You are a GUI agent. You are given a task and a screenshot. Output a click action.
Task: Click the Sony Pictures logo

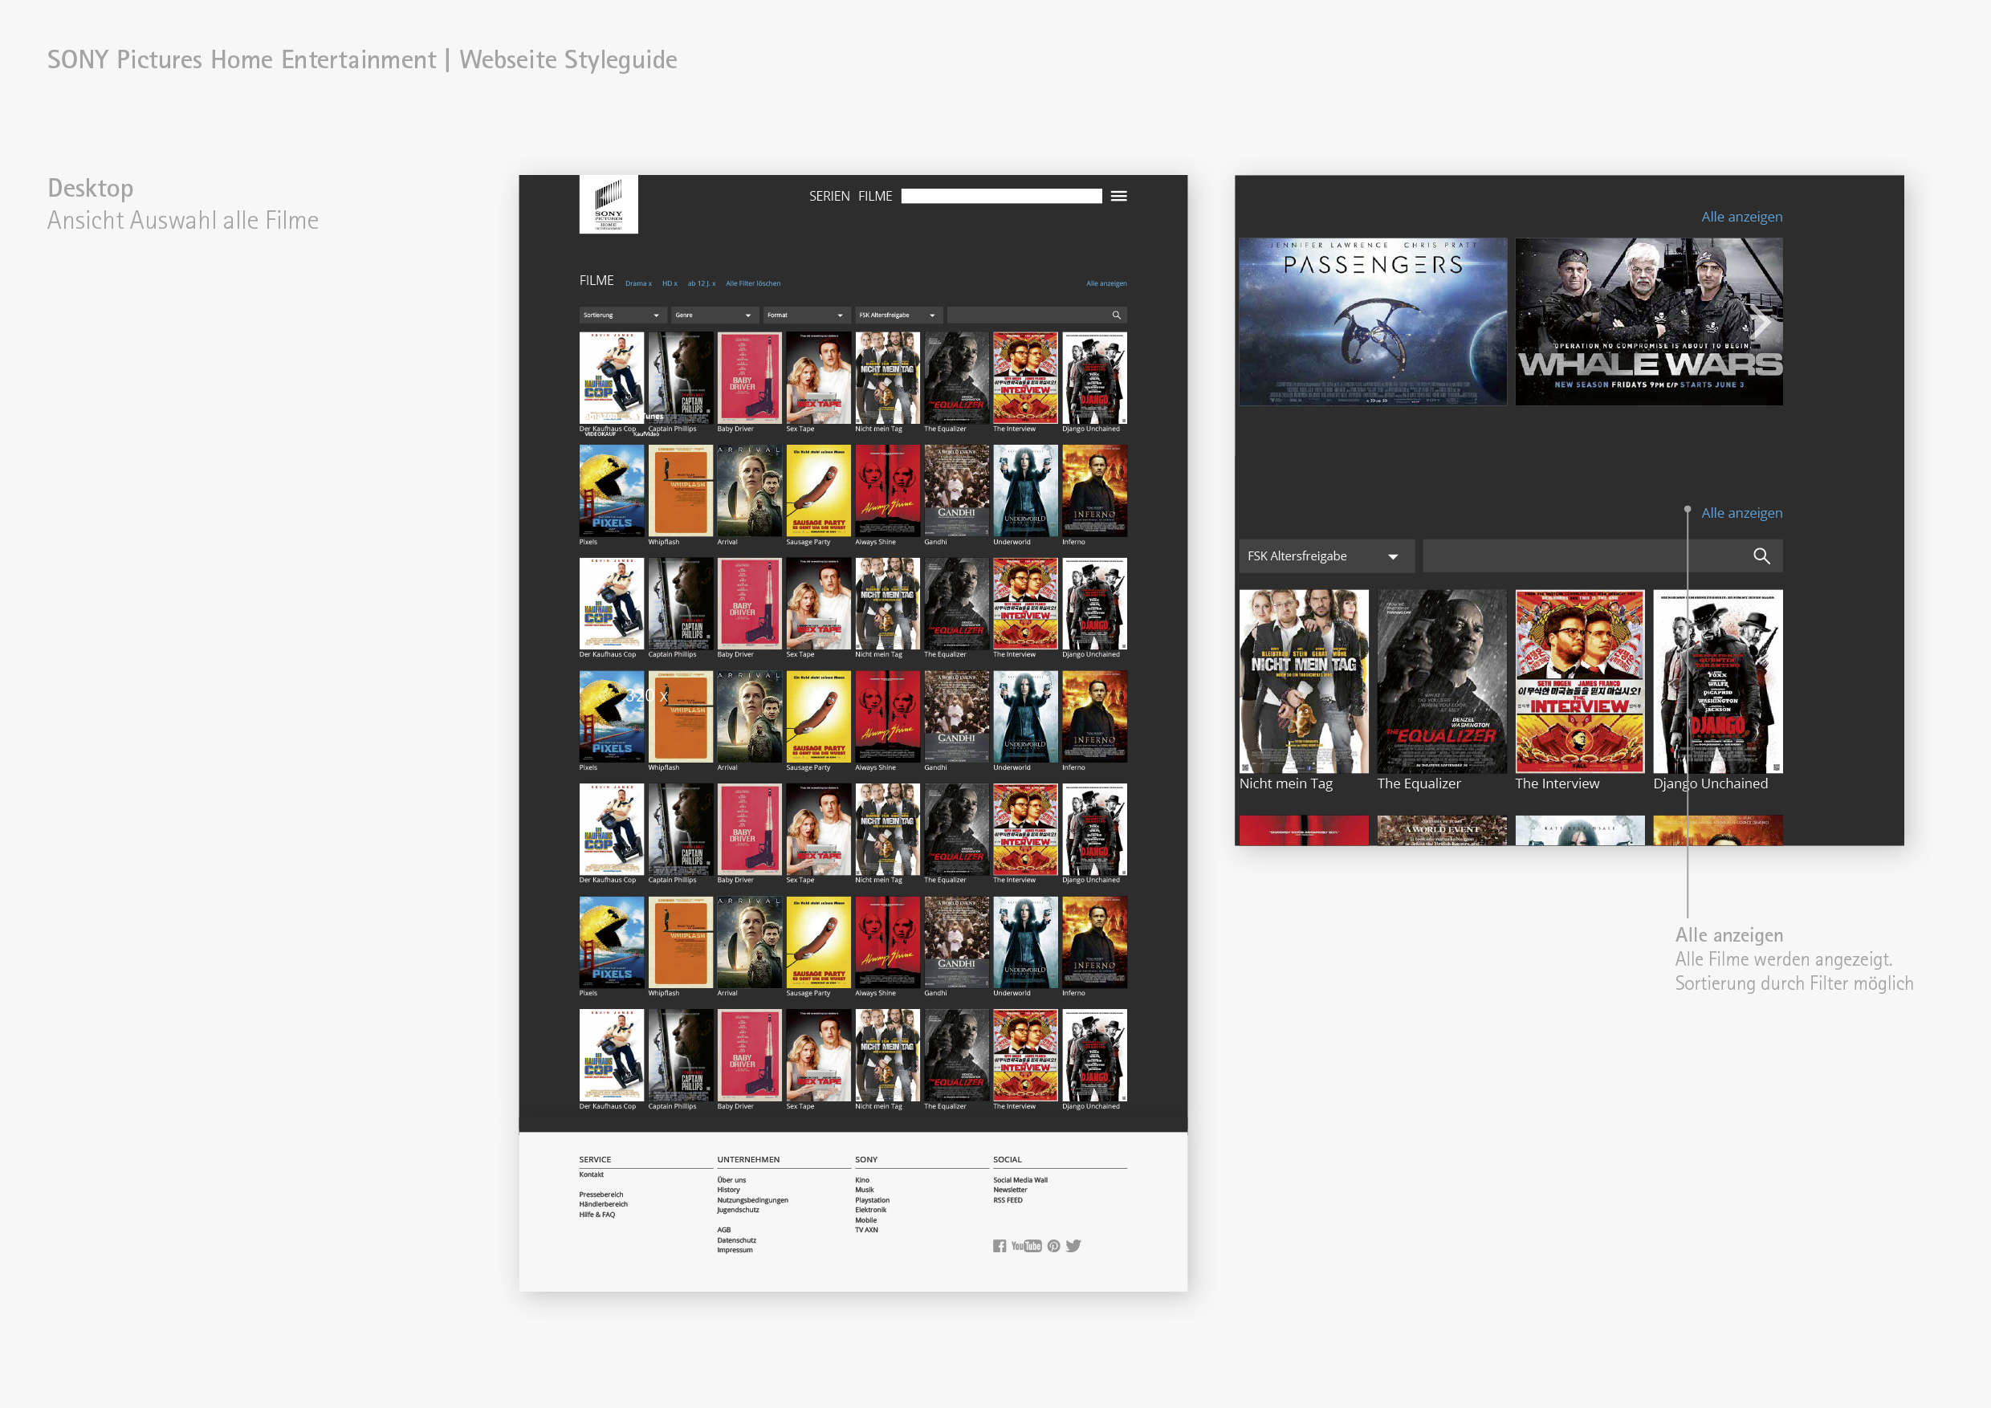[608, 205]
